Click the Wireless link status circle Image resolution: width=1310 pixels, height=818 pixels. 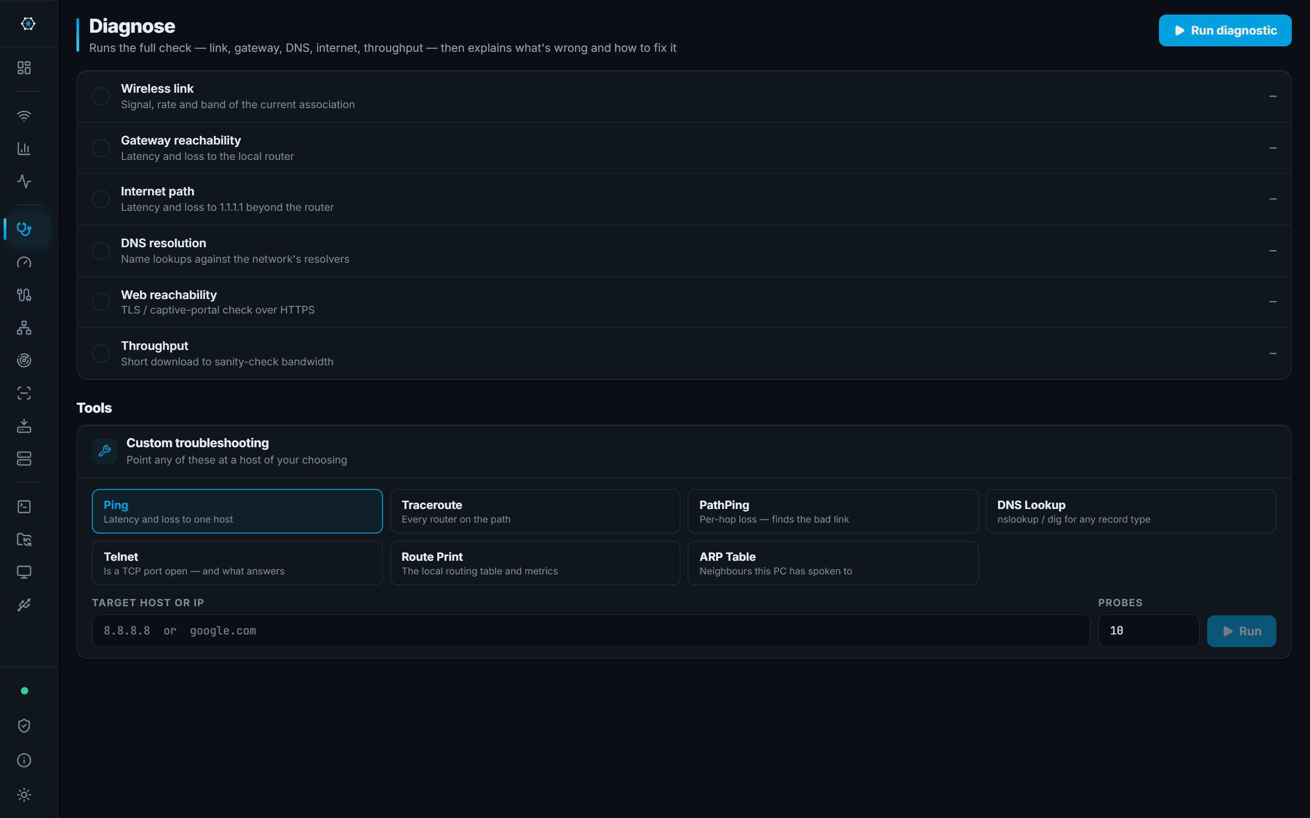point(101,96)
